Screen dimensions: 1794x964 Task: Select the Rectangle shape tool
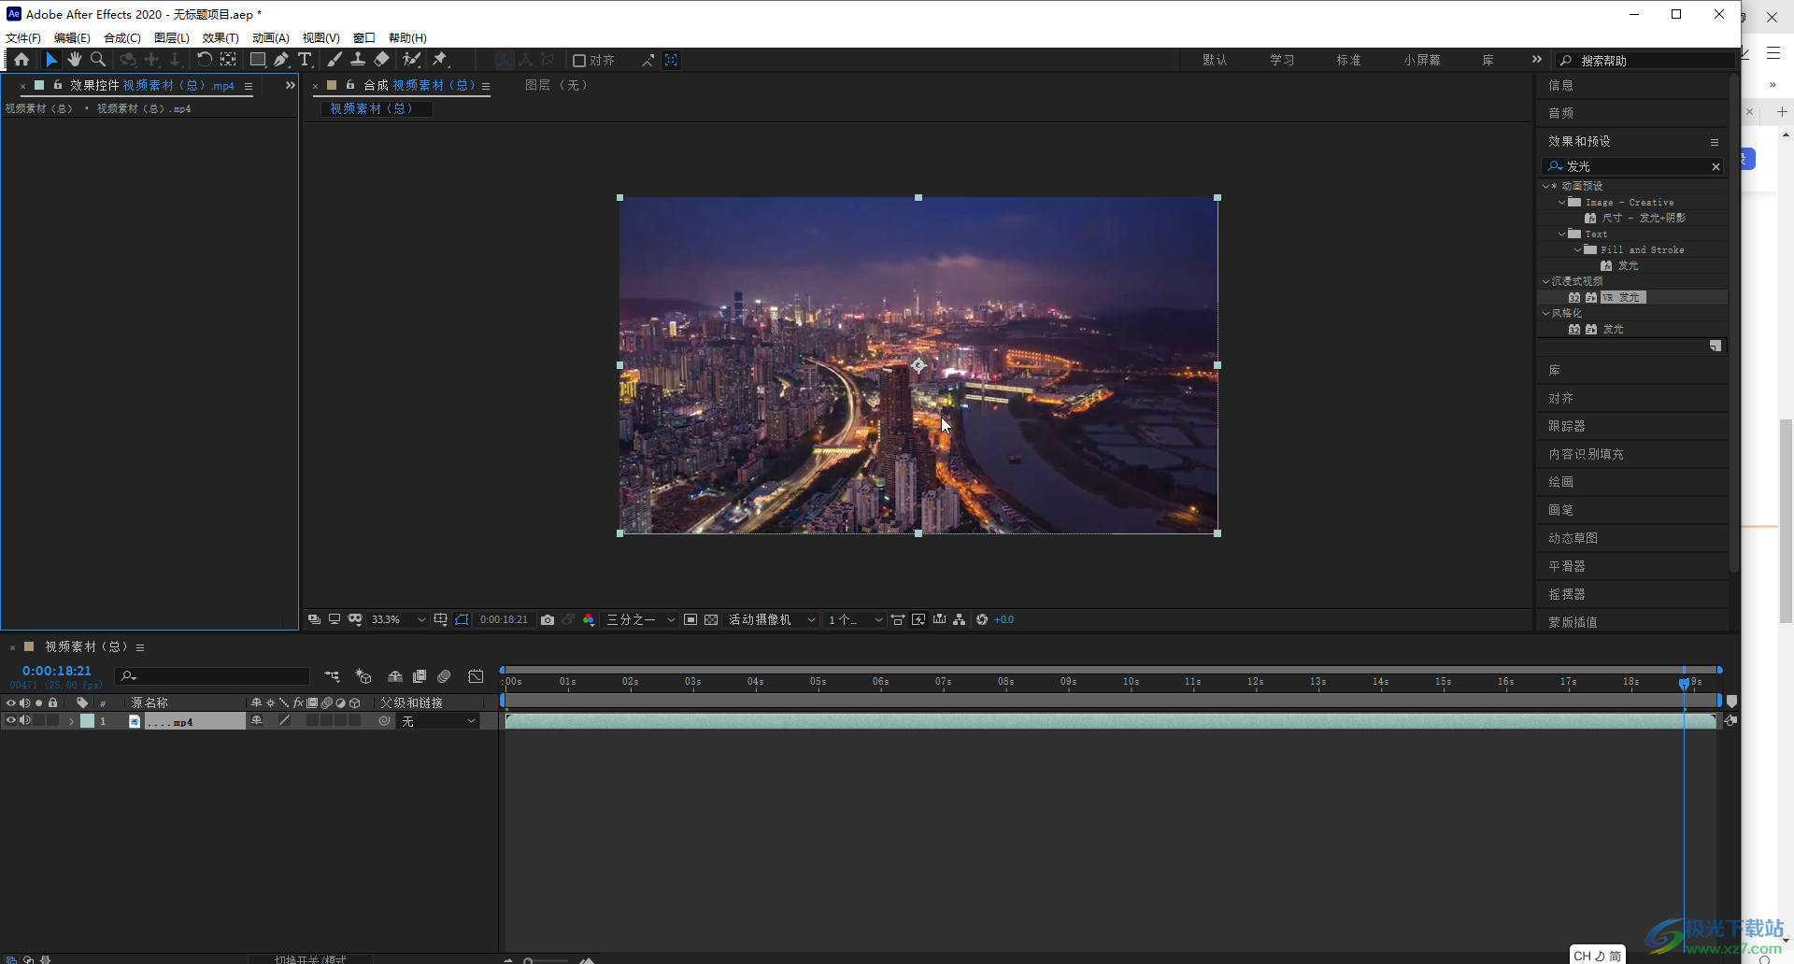[x=258, y=60]
